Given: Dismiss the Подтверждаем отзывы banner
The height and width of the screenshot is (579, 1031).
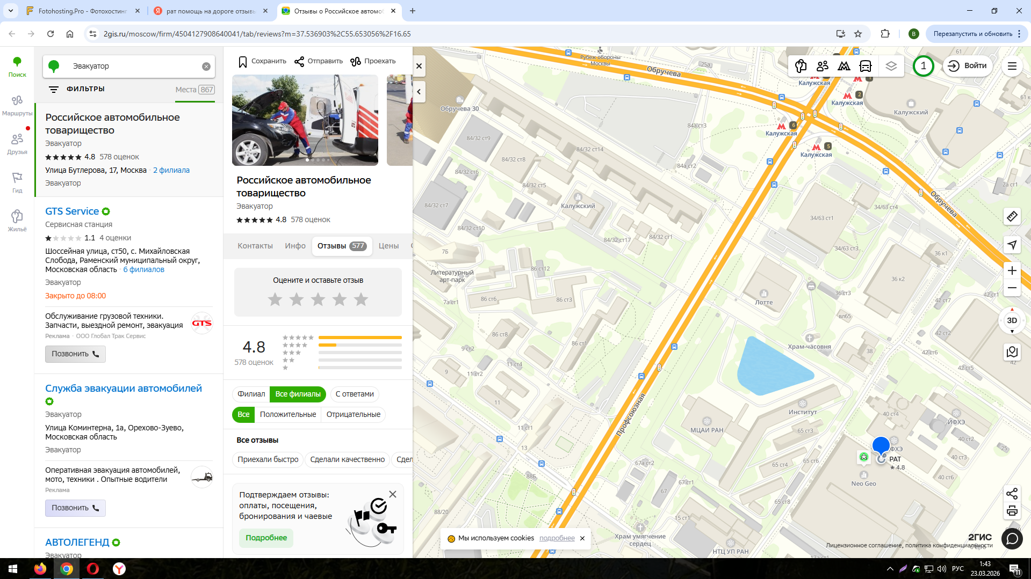Looking at the screenshot, I should (393, 494).
